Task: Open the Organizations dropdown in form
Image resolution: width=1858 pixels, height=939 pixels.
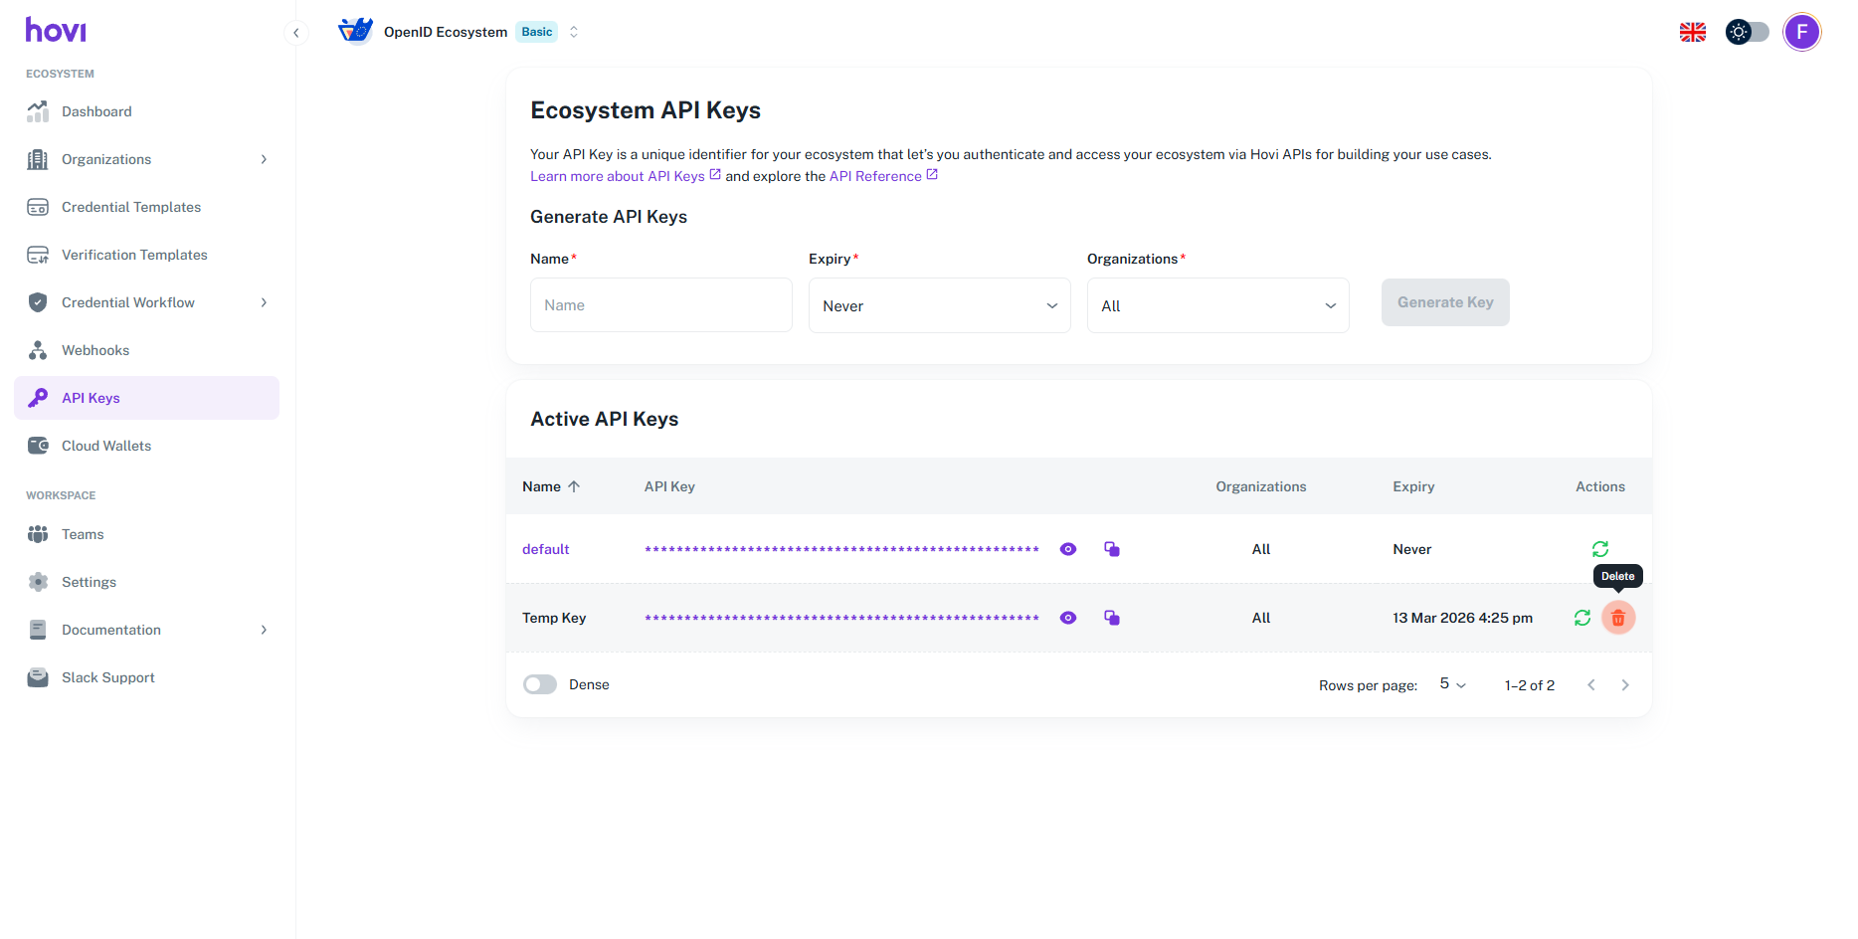Action: pyautogui.click(x=1217, y=305)
